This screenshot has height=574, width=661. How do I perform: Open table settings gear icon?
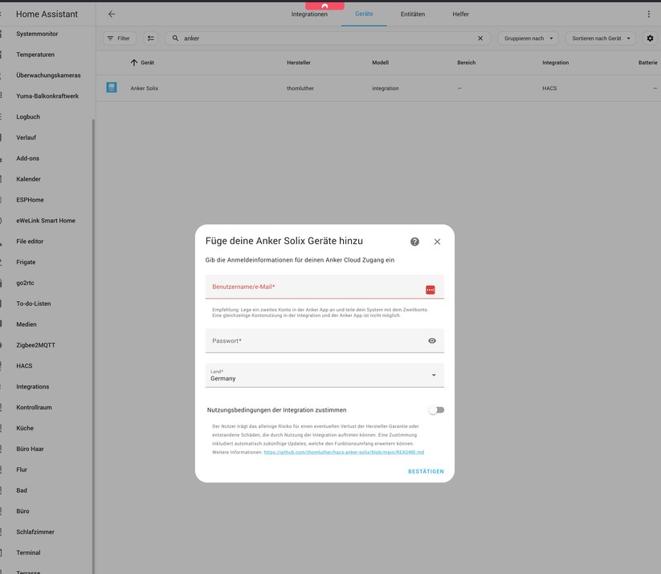click(x=650, y=39)
